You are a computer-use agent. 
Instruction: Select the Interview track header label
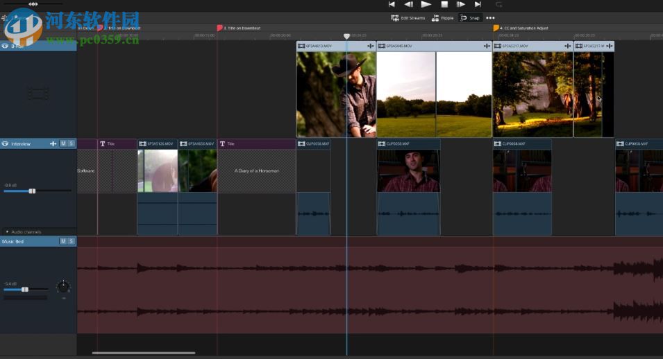coord(21,144)
